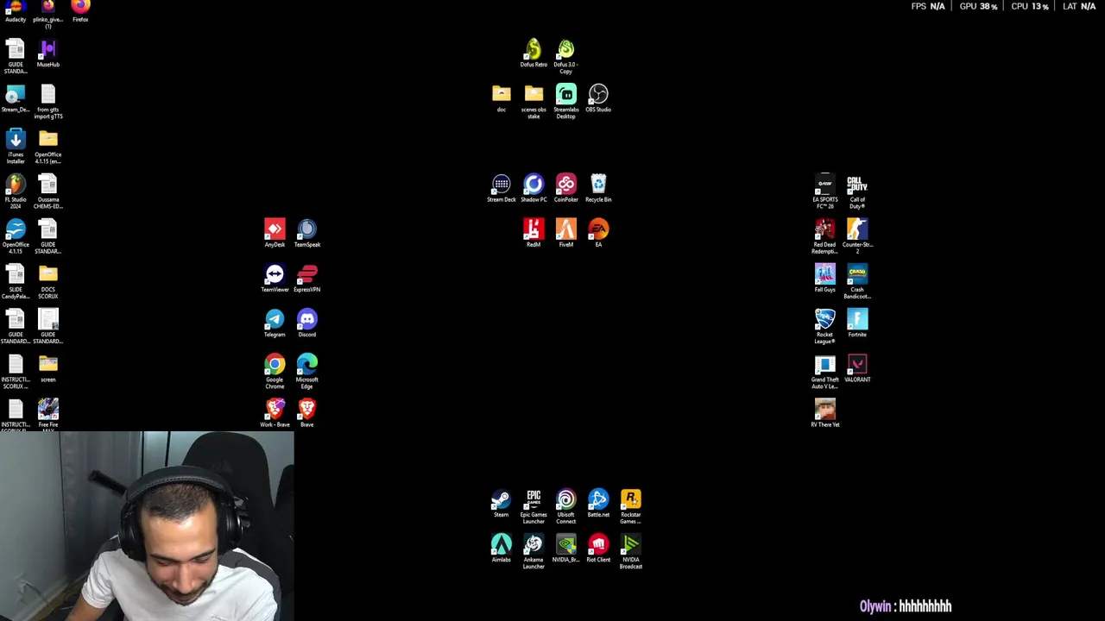
Task: Launch the Microsoft Edge shortcut
Action: coord(307,371)
